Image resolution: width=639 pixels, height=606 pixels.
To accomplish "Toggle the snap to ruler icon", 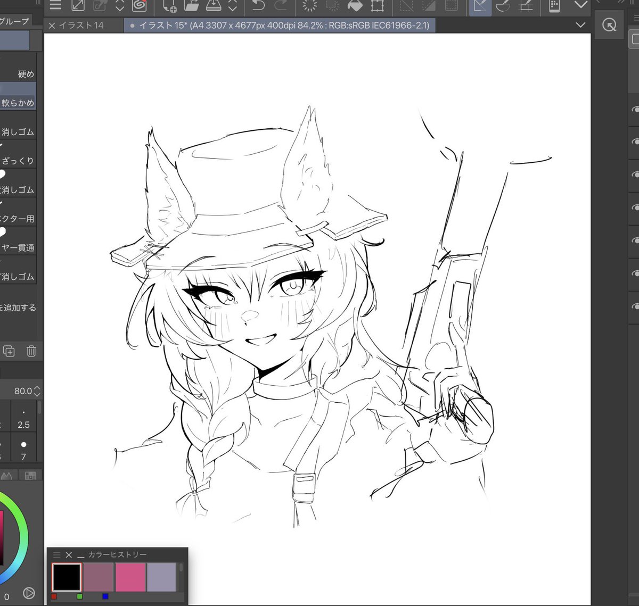I will [x=480, y=6].
